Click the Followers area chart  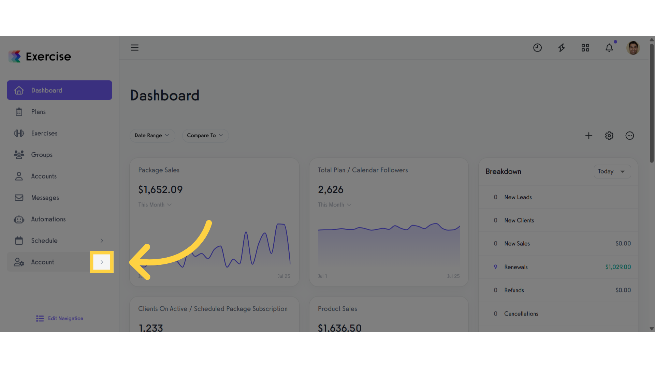click(389, 245)
